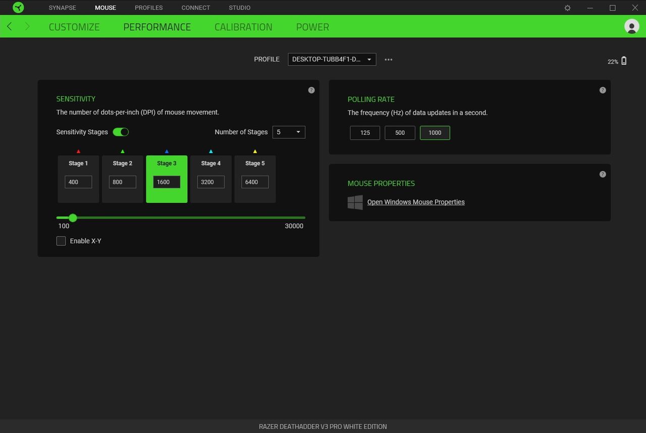Open the Sensitivity help question mark
Viewport: 646px width, 433px height.
point(311,90)
